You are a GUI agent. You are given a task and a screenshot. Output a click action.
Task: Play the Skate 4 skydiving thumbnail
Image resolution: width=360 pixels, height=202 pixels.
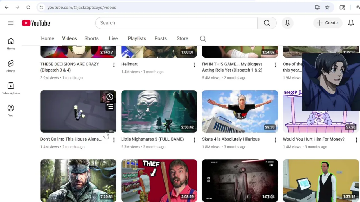(240, 111)
